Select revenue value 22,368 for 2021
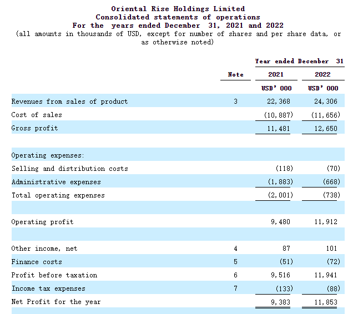 click(279, 102)
